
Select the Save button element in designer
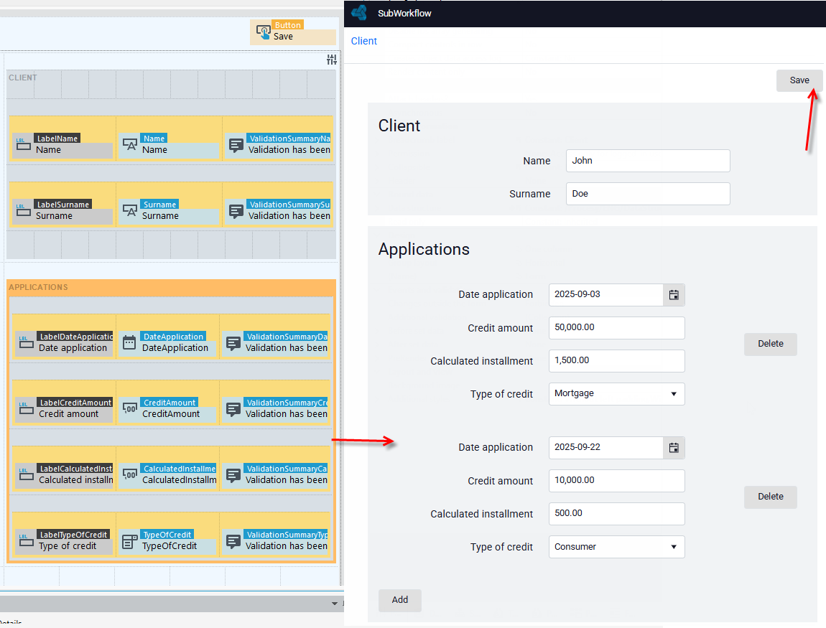[293, 32]
